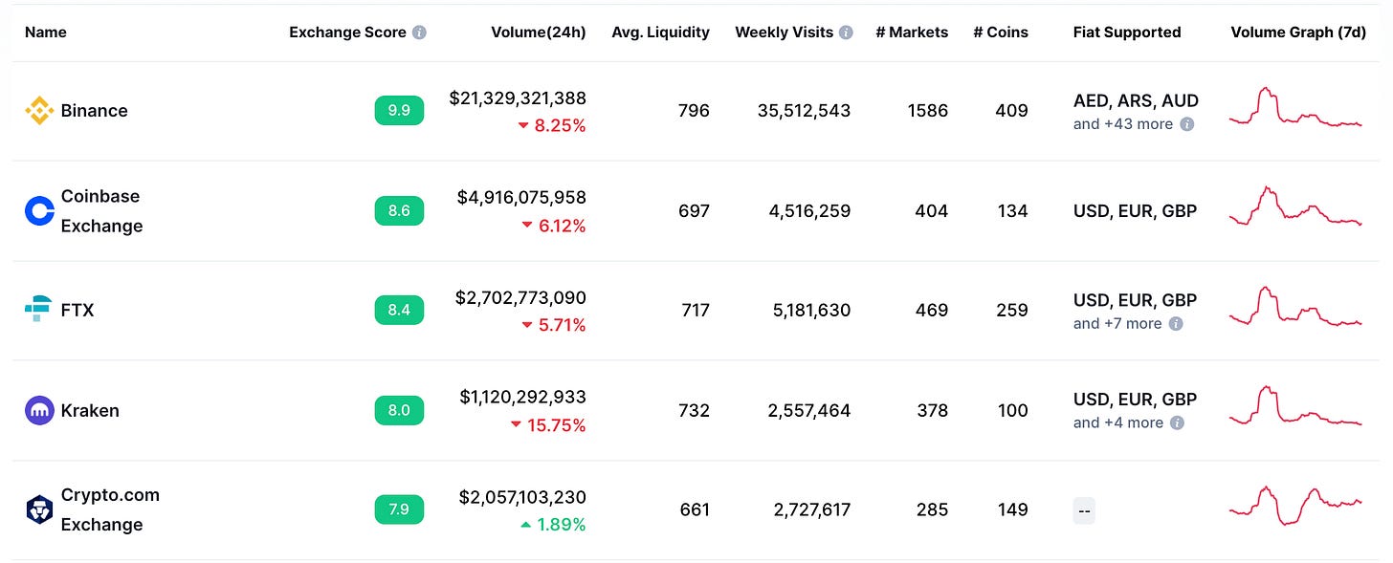The image size is (1393, 563).
Task: Click Binance volume $21,329,321,388
Action: (x=518, y=98)
